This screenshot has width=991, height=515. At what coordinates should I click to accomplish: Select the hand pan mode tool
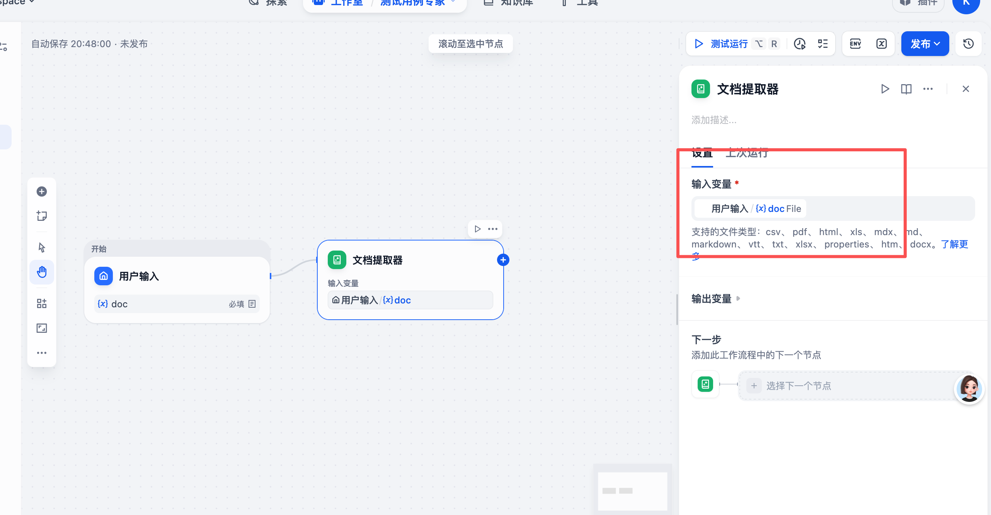[x=42, y=272]
